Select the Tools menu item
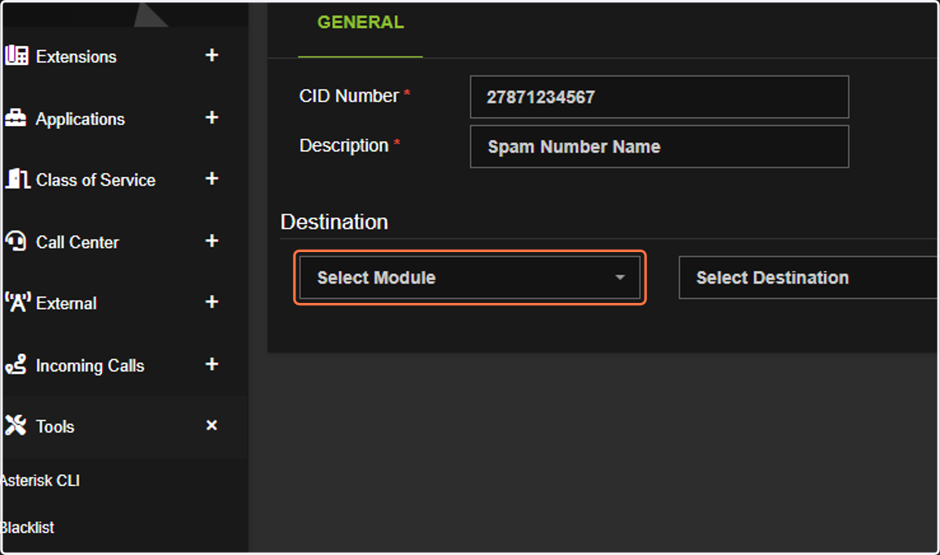940x555 pixels. tap(55, 427)
